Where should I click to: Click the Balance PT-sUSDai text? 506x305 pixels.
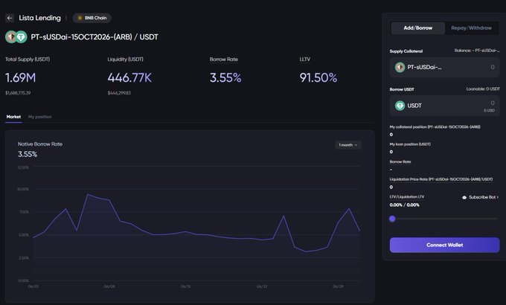click(x=477, y=51)
